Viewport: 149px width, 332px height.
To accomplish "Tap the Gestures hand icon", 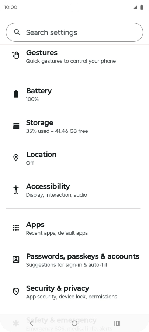I will click(x=15, y=55).
